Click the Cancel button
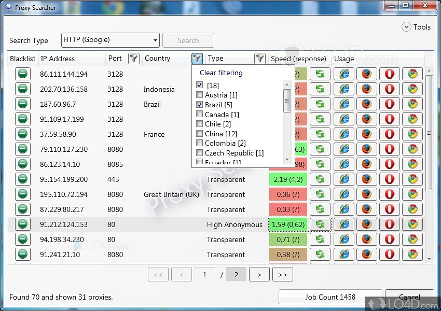 click(x=409, y=297)
